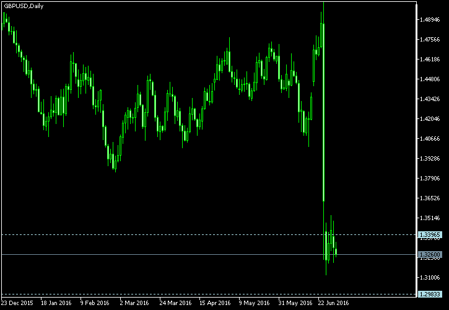This screenshot has width=449, height=310.
Task: Click the 1.46186 price axis label
Action: 430,60
